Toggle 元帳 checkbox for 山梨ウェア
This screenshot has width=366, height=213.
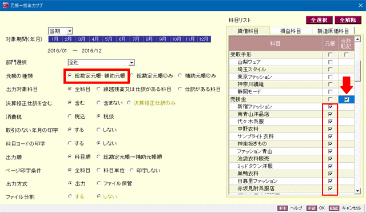pyautogui.click(x=331, y=62)
